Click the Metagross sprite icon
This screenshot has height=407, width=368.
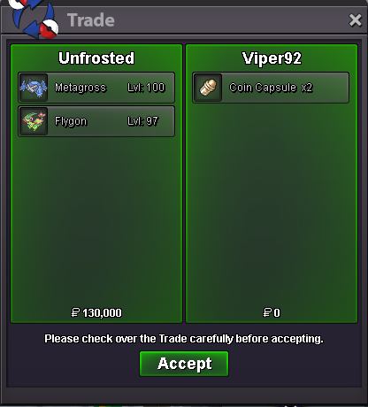coord(34,88)
